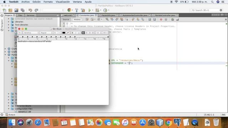Open Regular typeface dropdown in TextEdit
This screenshot has width=228, height=128.
[46, 33]
